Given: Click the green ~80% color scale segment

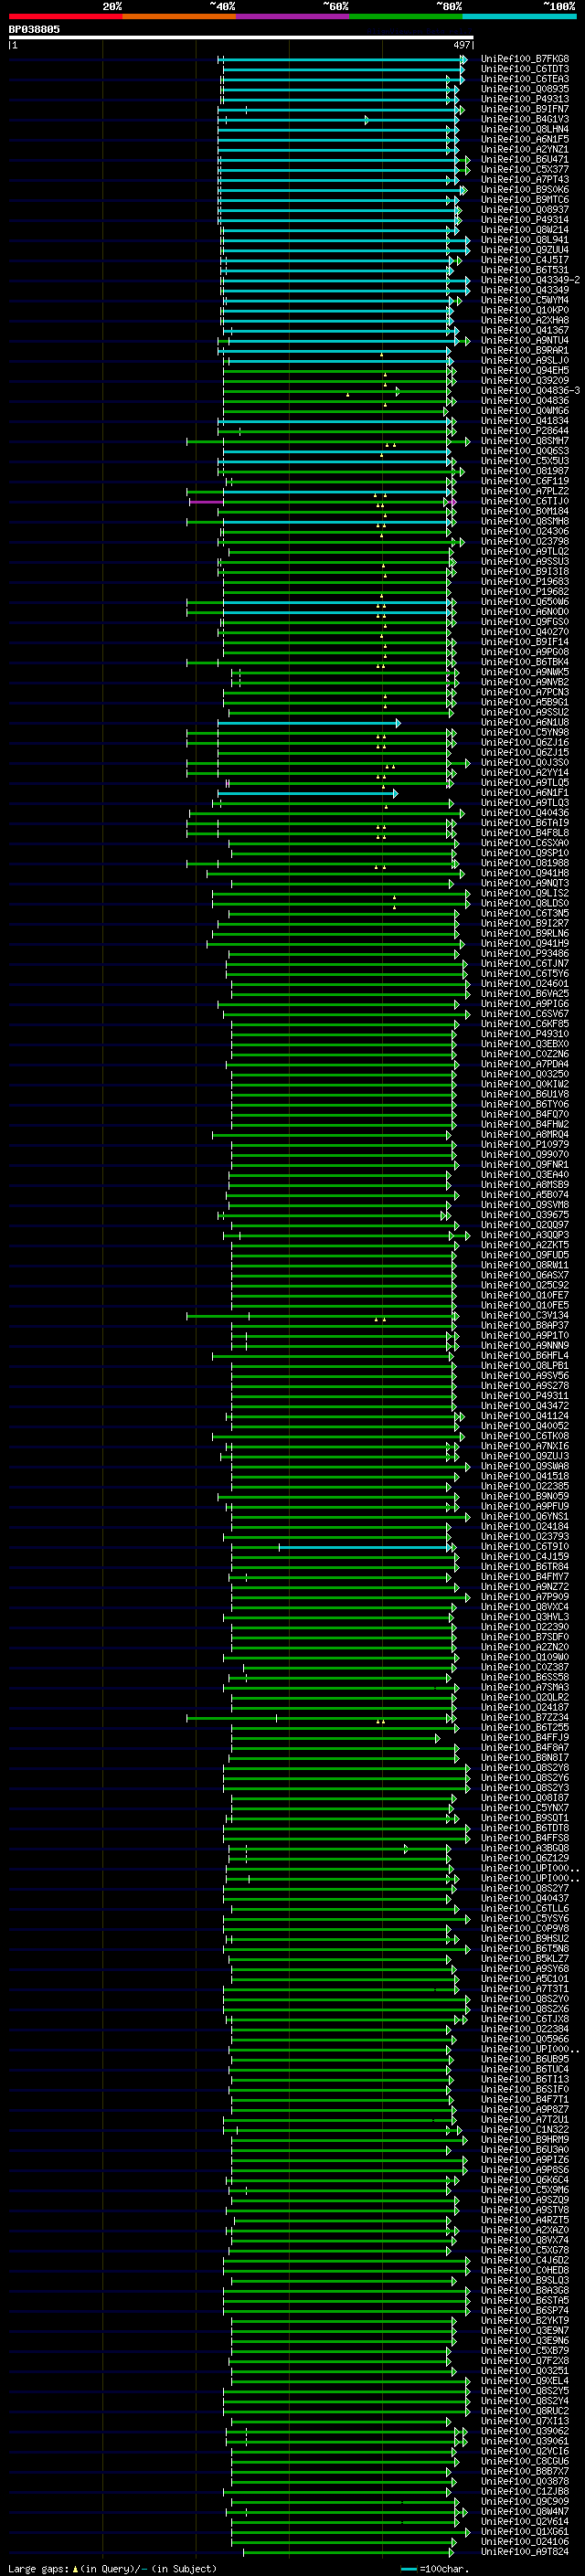Looking at the screenshot, I should coord(406,16).
